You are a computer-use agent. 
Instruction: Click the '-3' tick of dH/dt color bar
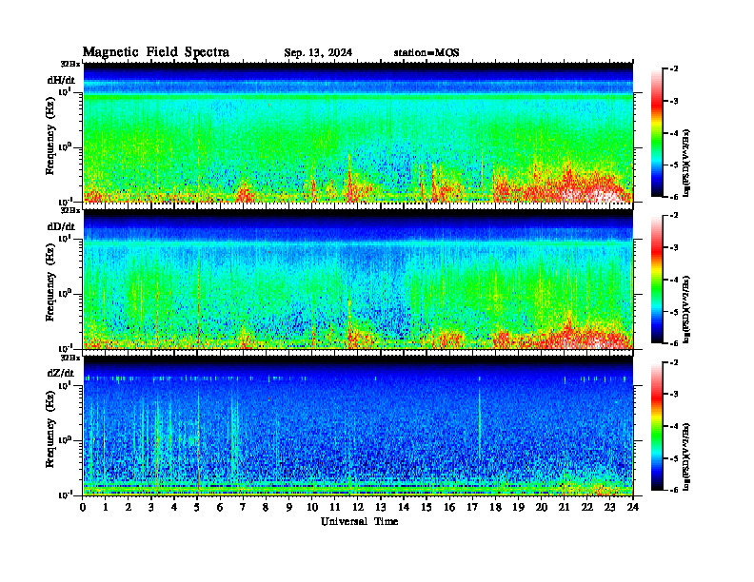click(674, 102)
